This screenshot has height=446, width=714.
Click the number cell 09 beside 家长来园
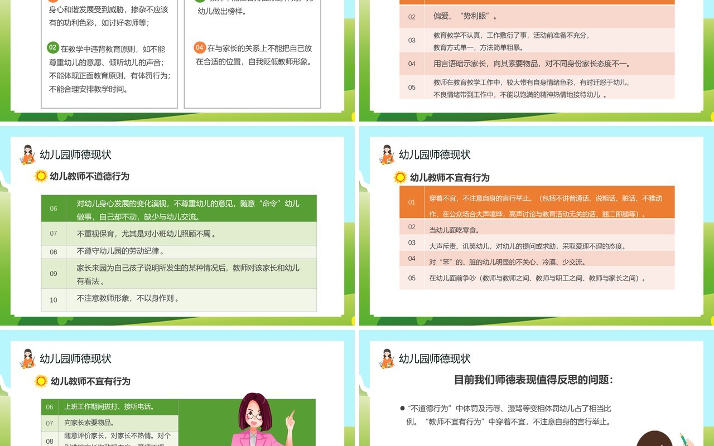pos(54,273)
